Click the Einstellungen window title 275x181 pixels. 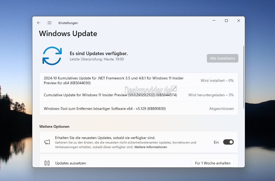pos(68,23)
